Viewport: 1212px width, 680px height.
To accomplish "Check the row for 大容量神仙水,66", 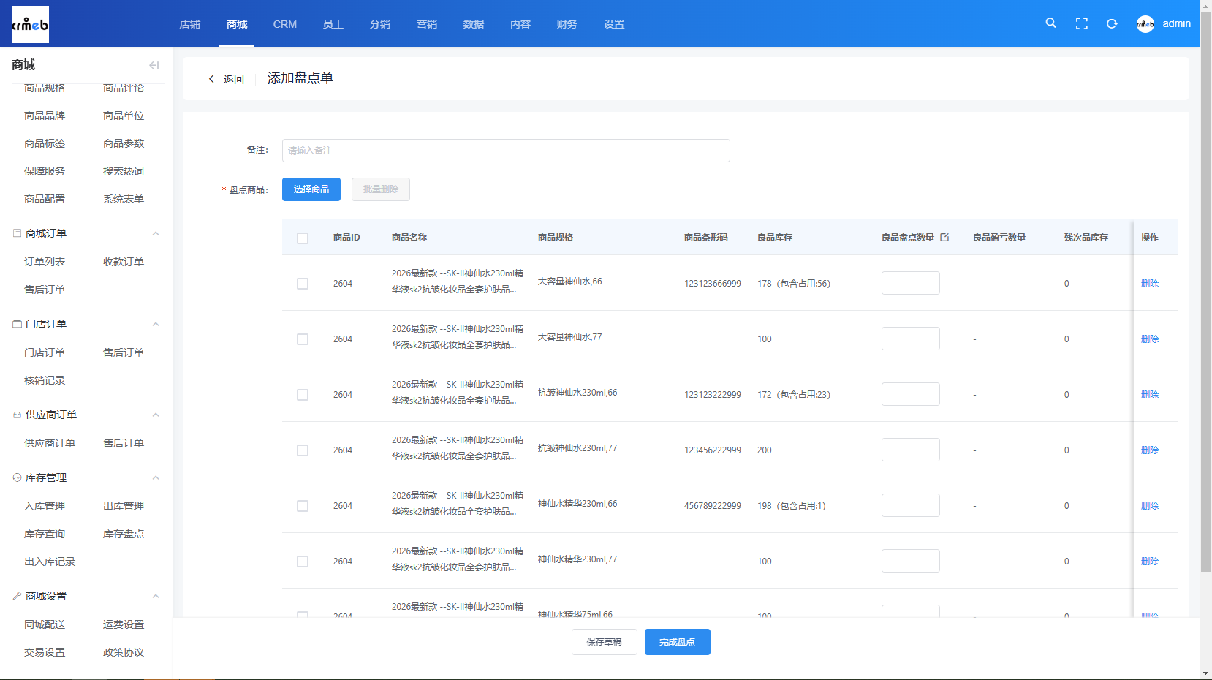I will click(303, 284).
